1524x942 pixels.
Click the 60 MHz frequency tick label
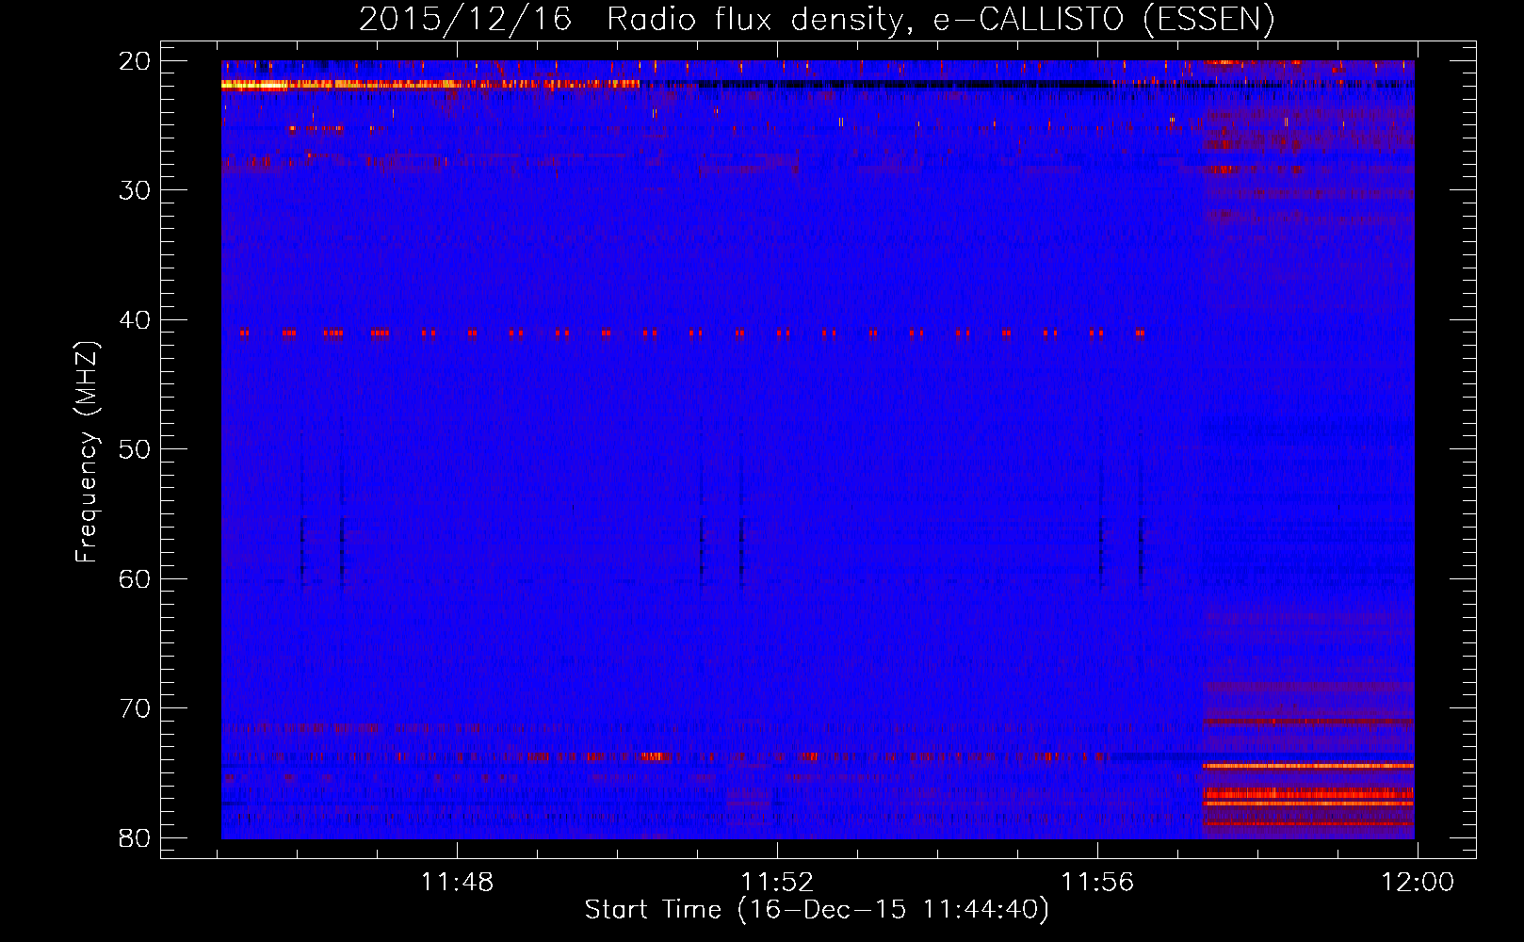[x=136, y=579]
